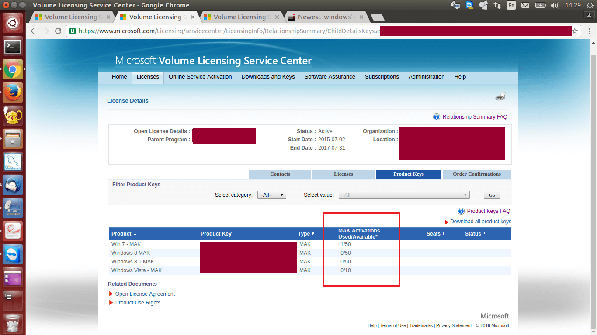Open Downloads and Keys menu item

click(x=268, y=77)
